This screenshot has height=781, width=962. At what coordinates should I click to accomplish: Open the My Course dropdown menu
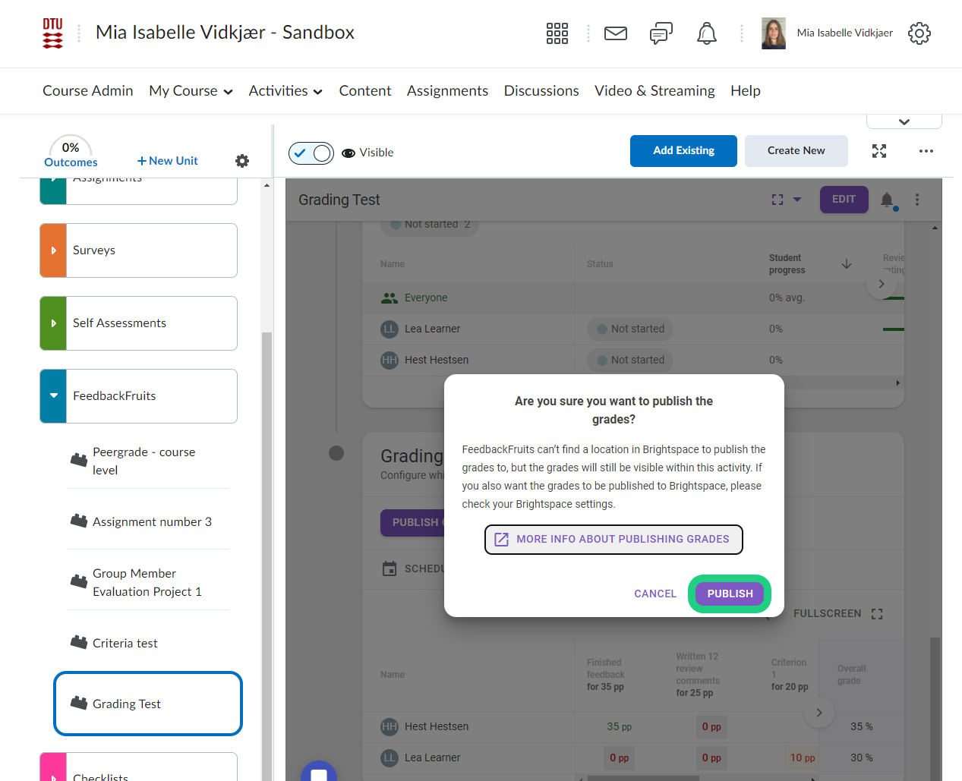pyautogui.click(x=191, y=91)
